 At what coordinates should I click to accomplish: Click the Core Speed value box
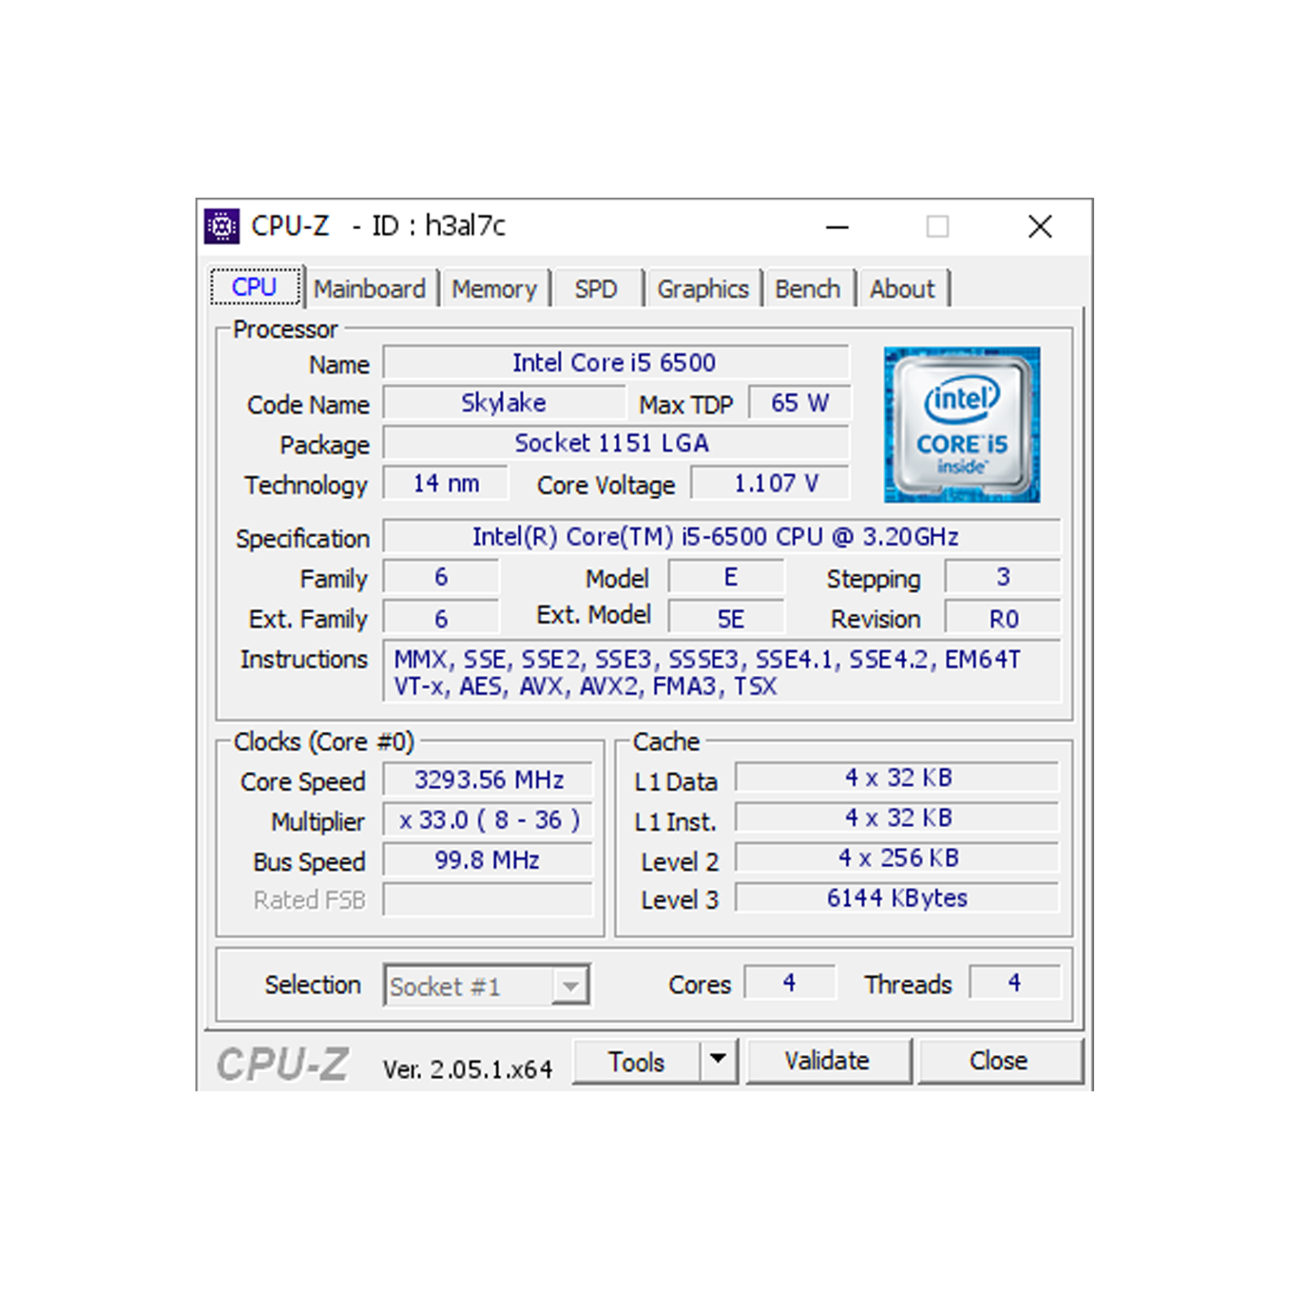(x=488, y=779)
